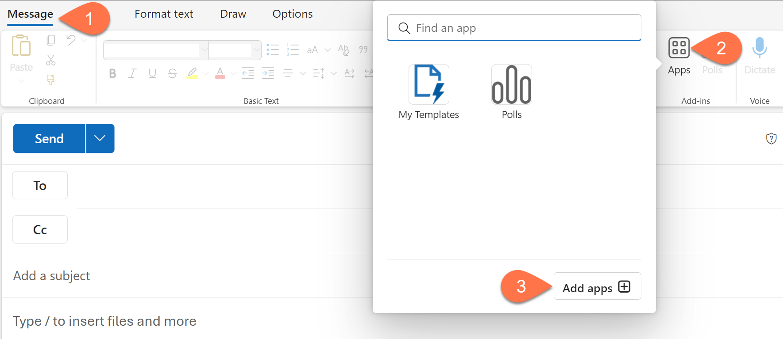Open the alignment dropdown chevron

[x=303, y=73]
